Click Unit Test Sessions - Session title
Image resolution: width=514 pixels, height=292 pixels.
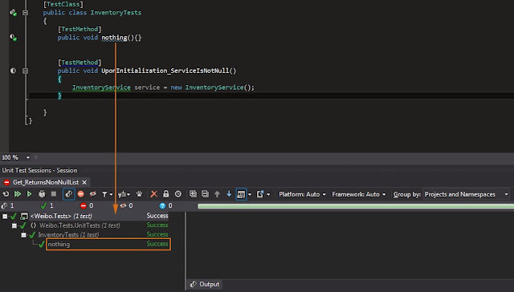pyautogui.click(x=39, y=170)
